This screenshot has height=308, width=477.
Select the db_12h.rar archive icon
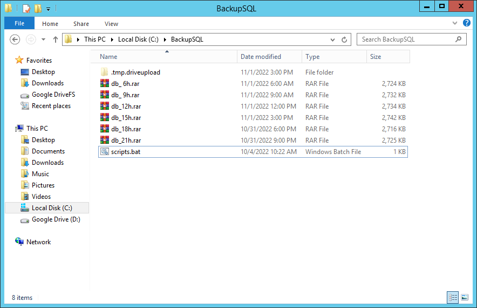105,106
